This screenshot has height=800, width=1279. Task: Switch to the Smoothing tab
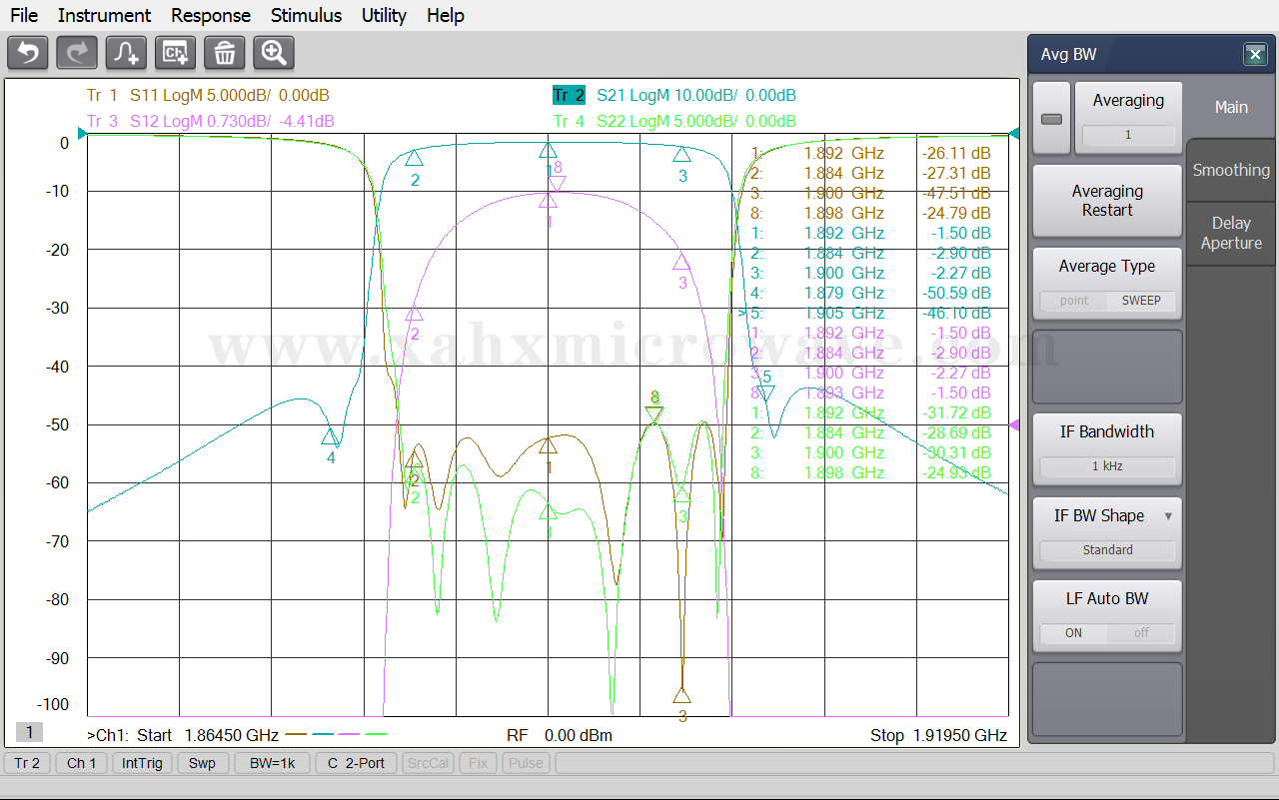coord(1231,170)
